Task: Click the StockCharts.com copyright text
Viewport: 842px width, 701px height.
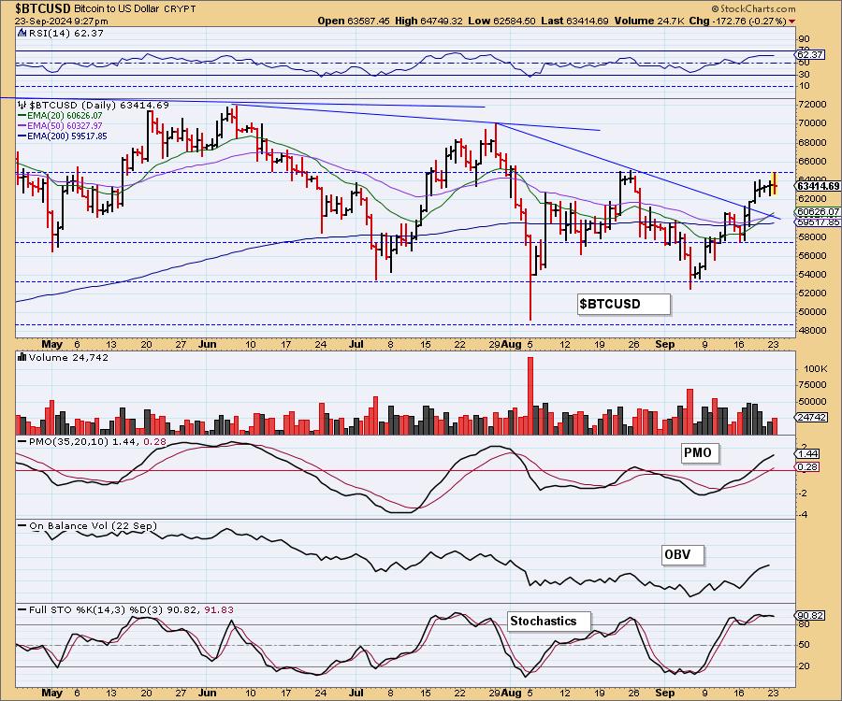Action: 753,9
